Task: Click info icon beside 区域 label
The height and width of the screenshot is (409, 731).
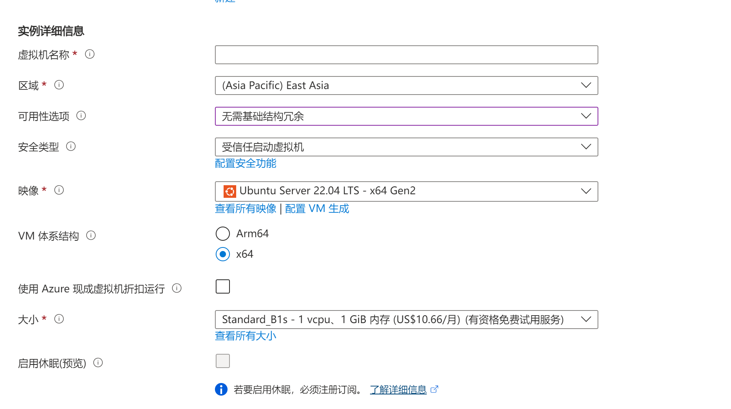Action: (59, 85)
